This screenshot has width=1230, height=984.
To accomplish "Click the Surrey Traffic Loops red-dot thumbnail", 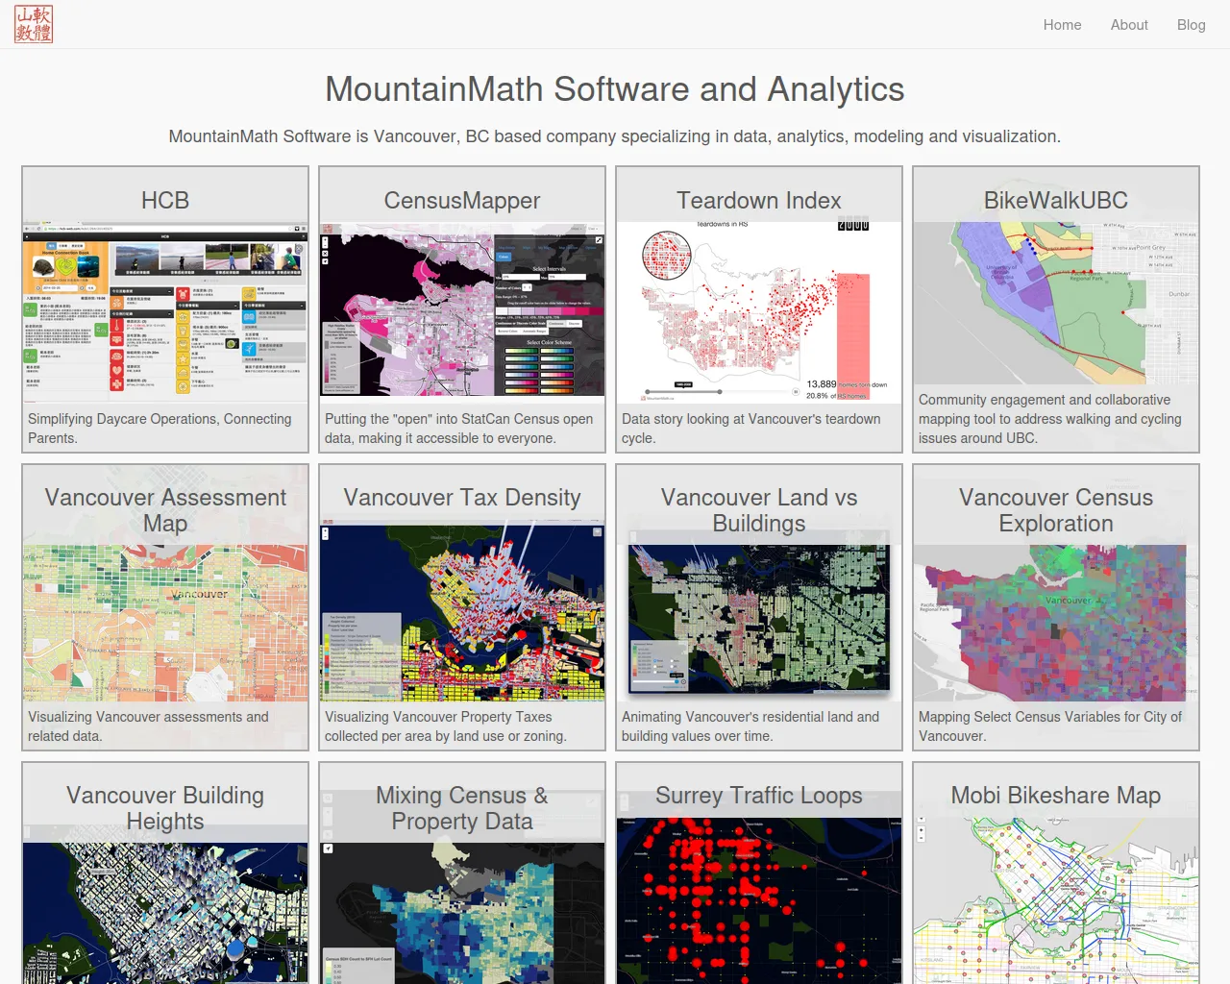I will 759,900.
